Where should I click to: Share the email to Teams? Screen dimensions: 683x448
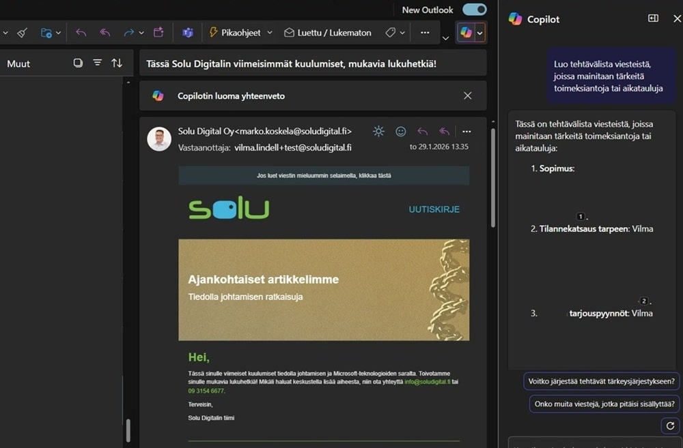[188, 32]
